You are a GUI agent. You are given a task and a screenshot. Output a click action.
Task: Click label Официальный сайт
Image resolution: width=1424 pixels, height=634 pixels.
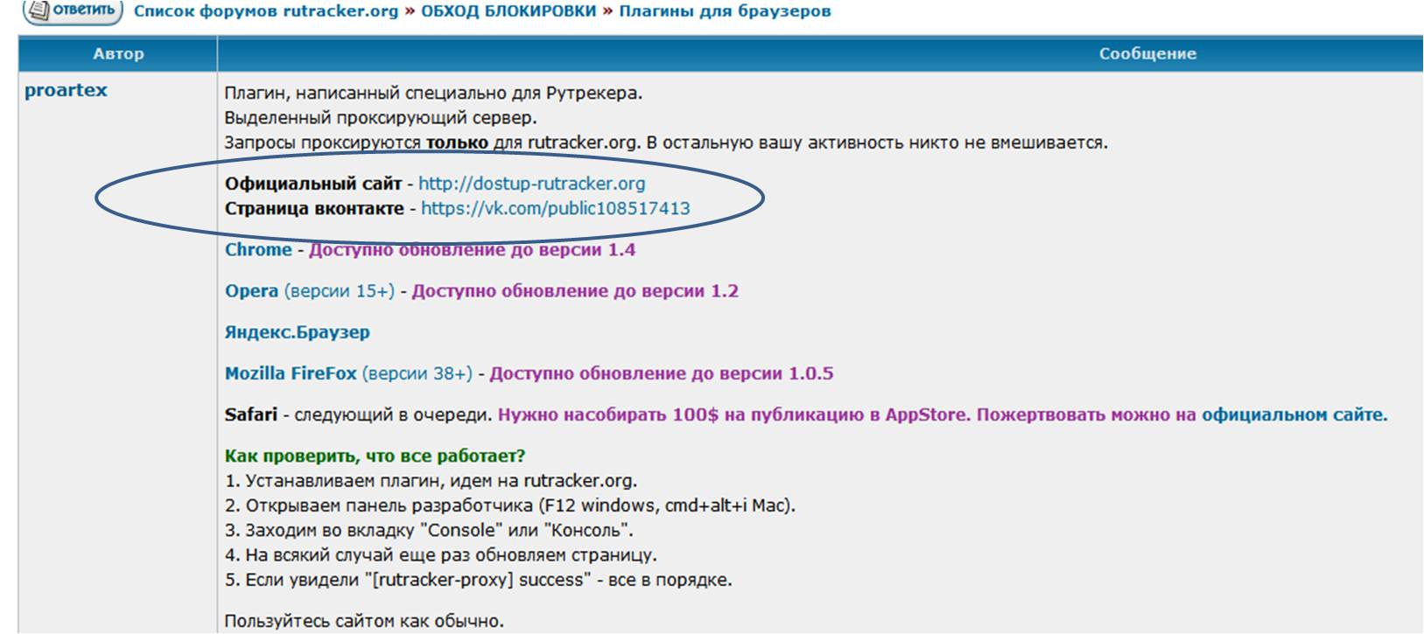[x=313, y=184]
